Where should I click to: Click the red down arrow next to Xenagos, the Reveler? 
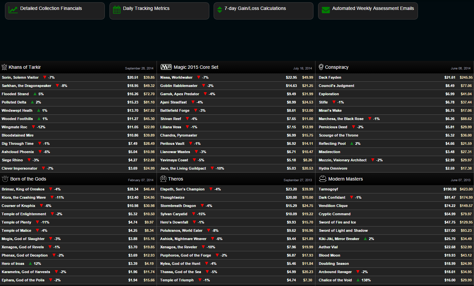pyautogui.click(x=203, y=247)
